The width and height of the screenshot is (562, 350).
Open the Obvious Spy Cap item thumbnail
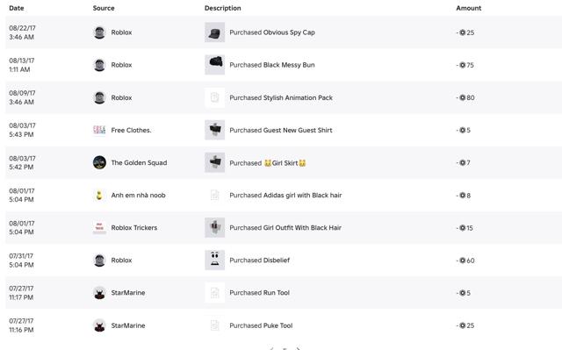coord(214,32)
